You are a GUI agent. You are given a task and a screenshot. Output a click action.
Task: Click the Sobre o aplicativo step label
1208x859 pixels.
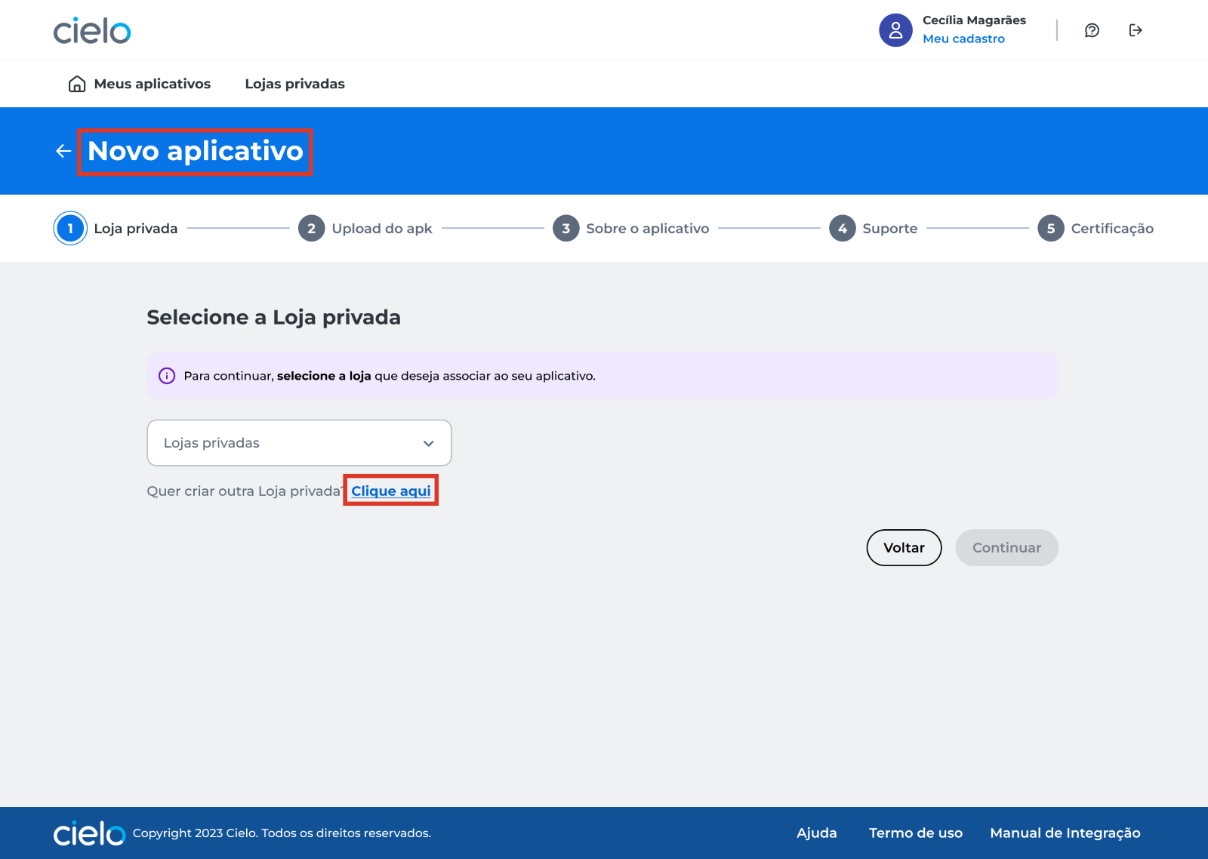[x=647, y=229]
